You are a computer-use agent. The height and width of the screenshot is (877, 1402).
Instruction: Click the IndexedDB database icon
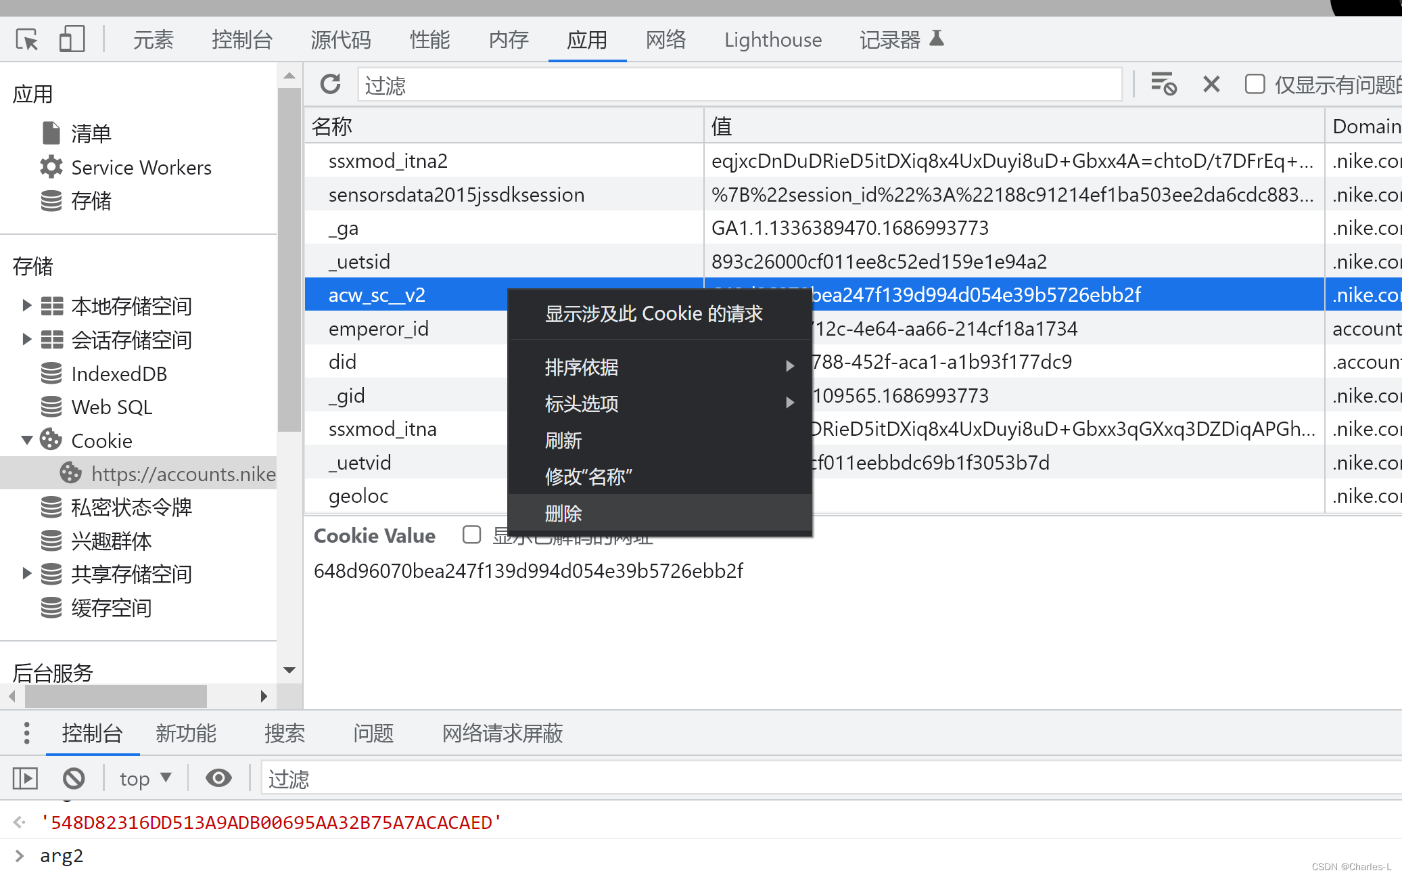tap(51, 373)
